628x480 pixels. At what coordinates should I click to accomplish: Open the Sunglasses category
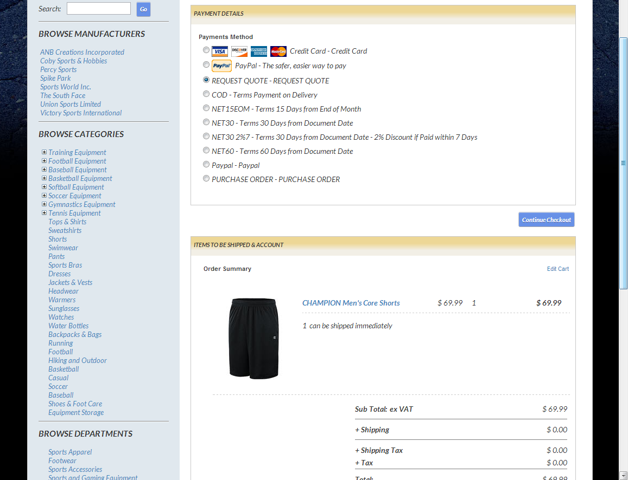[64, 309]
